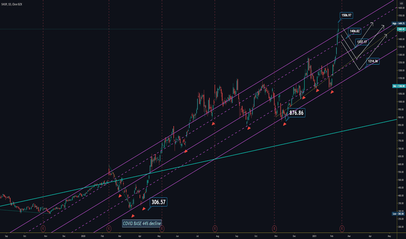Click the Low 282.08 price axis label
406x239 pixels.
399,214
